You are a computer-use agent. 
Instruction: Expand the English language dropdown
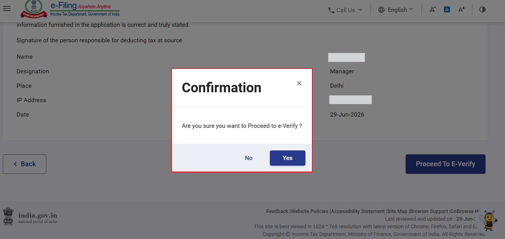coord(411,9)
